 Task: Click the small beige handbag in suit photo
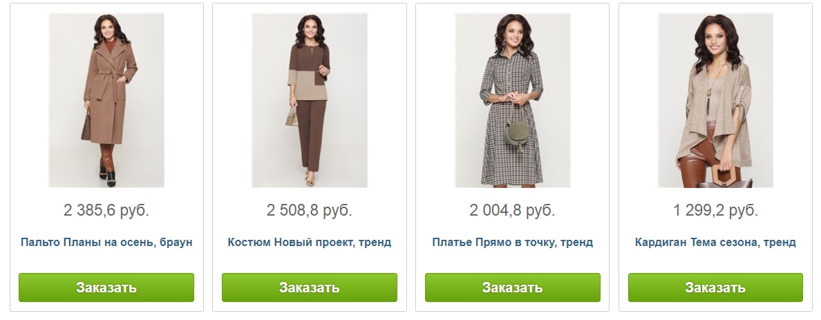[x=292, y=116]
